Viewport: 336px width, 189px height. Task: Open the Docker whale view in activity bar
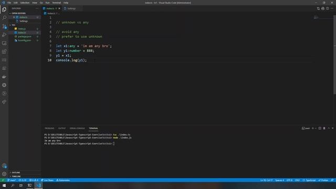[x=4, y=77]
